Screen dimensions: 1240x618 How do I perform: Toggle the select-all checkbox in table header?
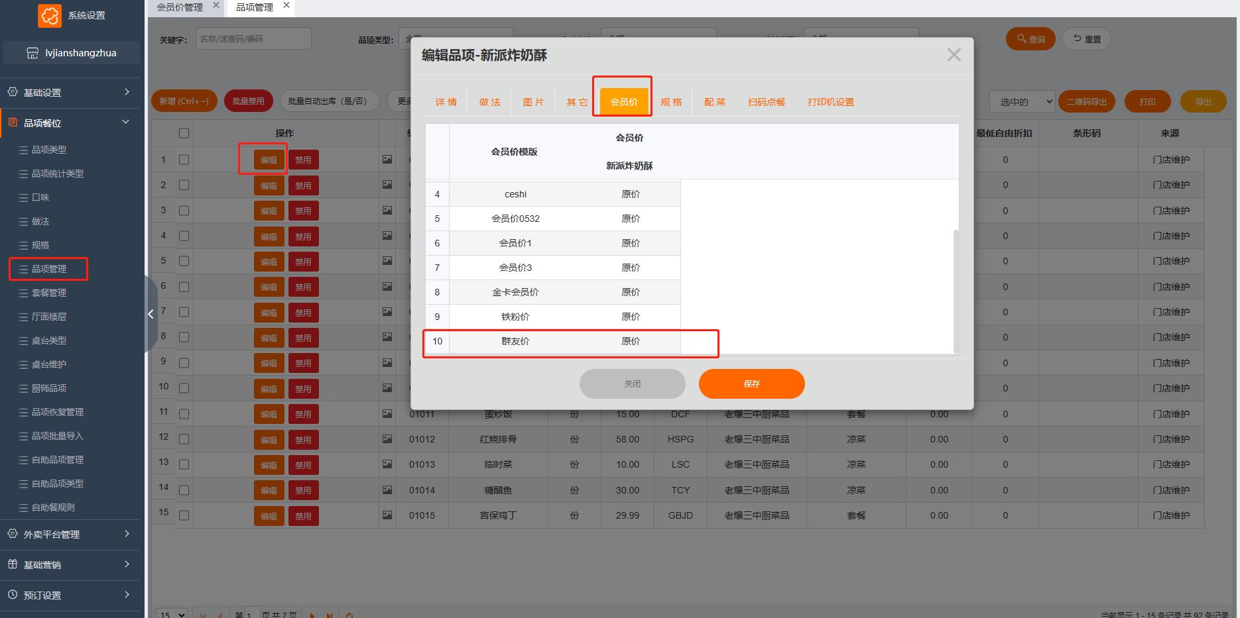click(184, 133)
